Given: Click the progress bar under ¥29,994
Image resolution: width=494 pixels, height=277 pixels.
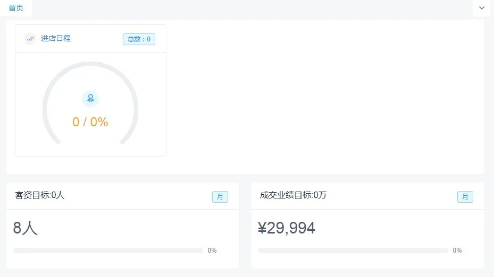Looking at the screenshot, I should point(353,250).
